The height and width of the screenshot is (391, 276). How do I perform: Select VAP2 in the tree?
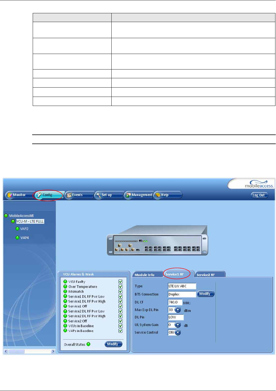[x=24, y=229]
